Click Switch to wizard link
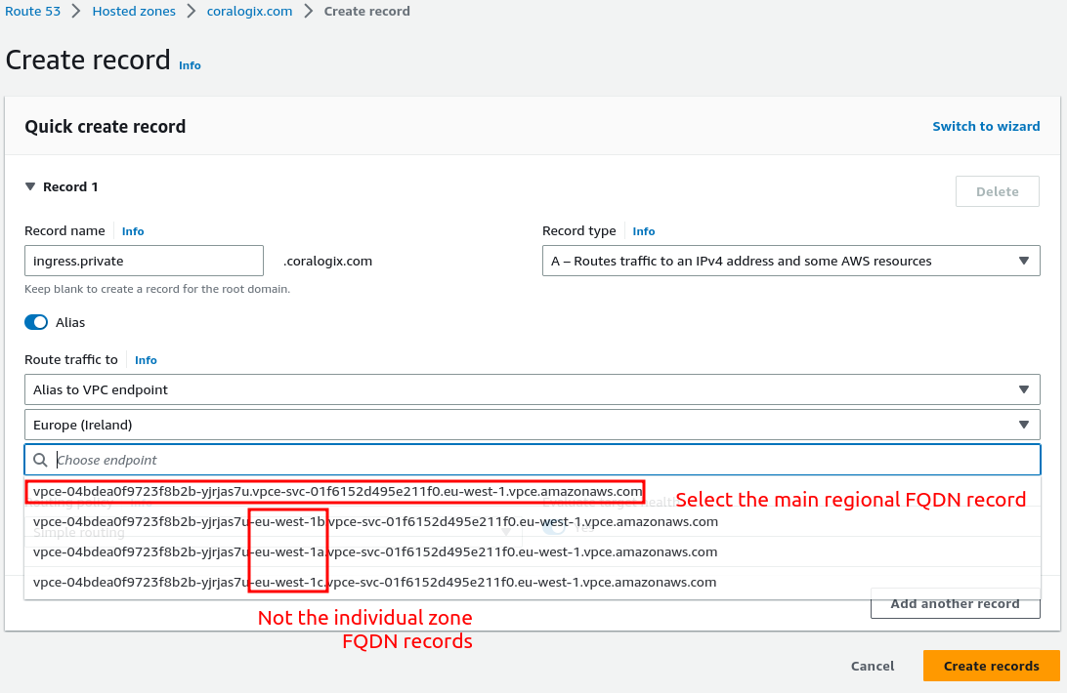Viewport: 1067px width, 693px height. click(986, 126)
